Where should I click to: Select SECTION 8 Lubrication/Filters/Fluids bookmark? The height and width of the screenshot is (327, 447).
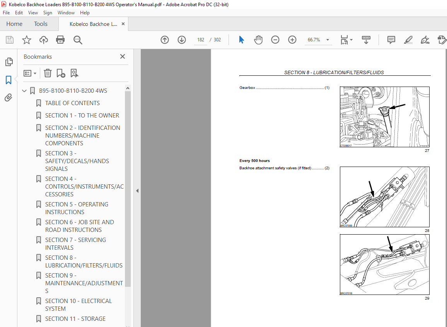click(x=84, y=262)
